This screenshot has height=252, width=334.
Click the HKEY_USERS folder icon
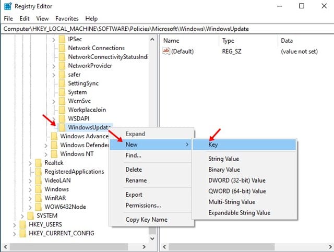[x=23, y=224]
